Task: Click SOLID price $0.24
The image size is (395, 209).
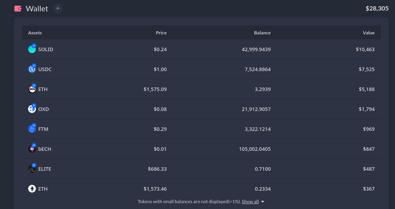Action: coord(160,49)
